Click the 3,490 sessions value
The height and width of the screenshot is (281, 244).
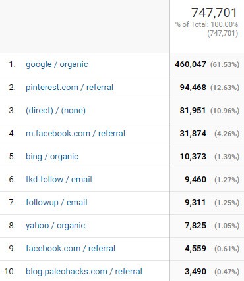(x=195, y=272)
